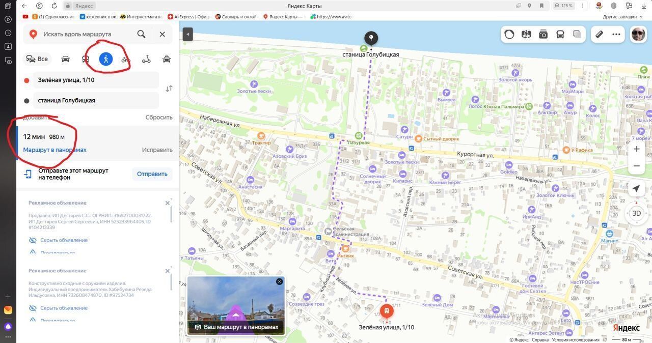Edit the start point Зелёная улица, 1/10

coord(96,80)
